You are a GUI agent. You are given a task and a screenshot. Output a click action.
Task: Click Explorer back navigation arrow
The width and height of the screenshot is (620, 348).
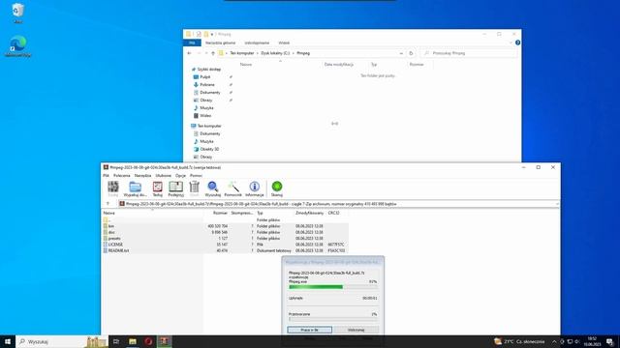190,53
